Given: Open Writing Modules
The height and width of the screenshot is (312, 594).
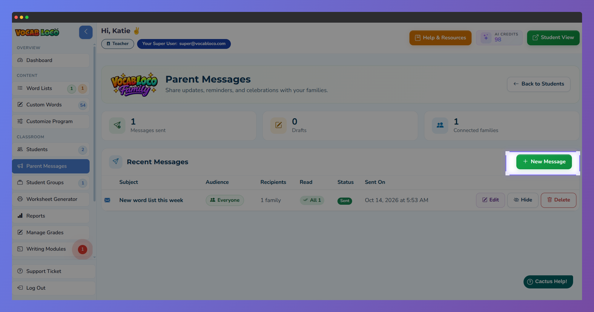Looking at the screenshot, I should pos(51,249).
